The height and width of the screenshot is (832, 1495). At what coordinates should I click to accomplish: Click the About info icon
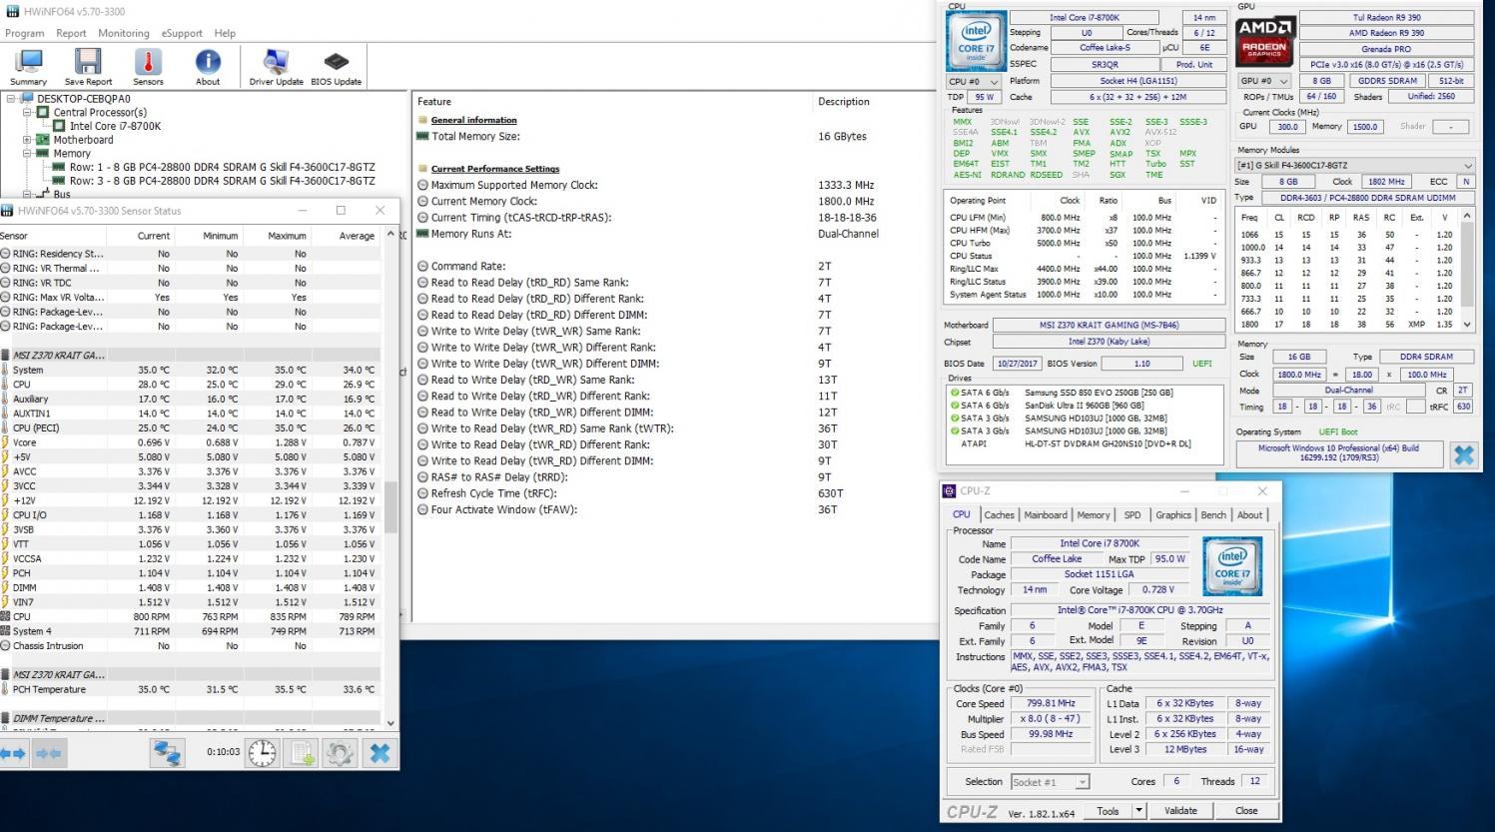click(208, 67)
